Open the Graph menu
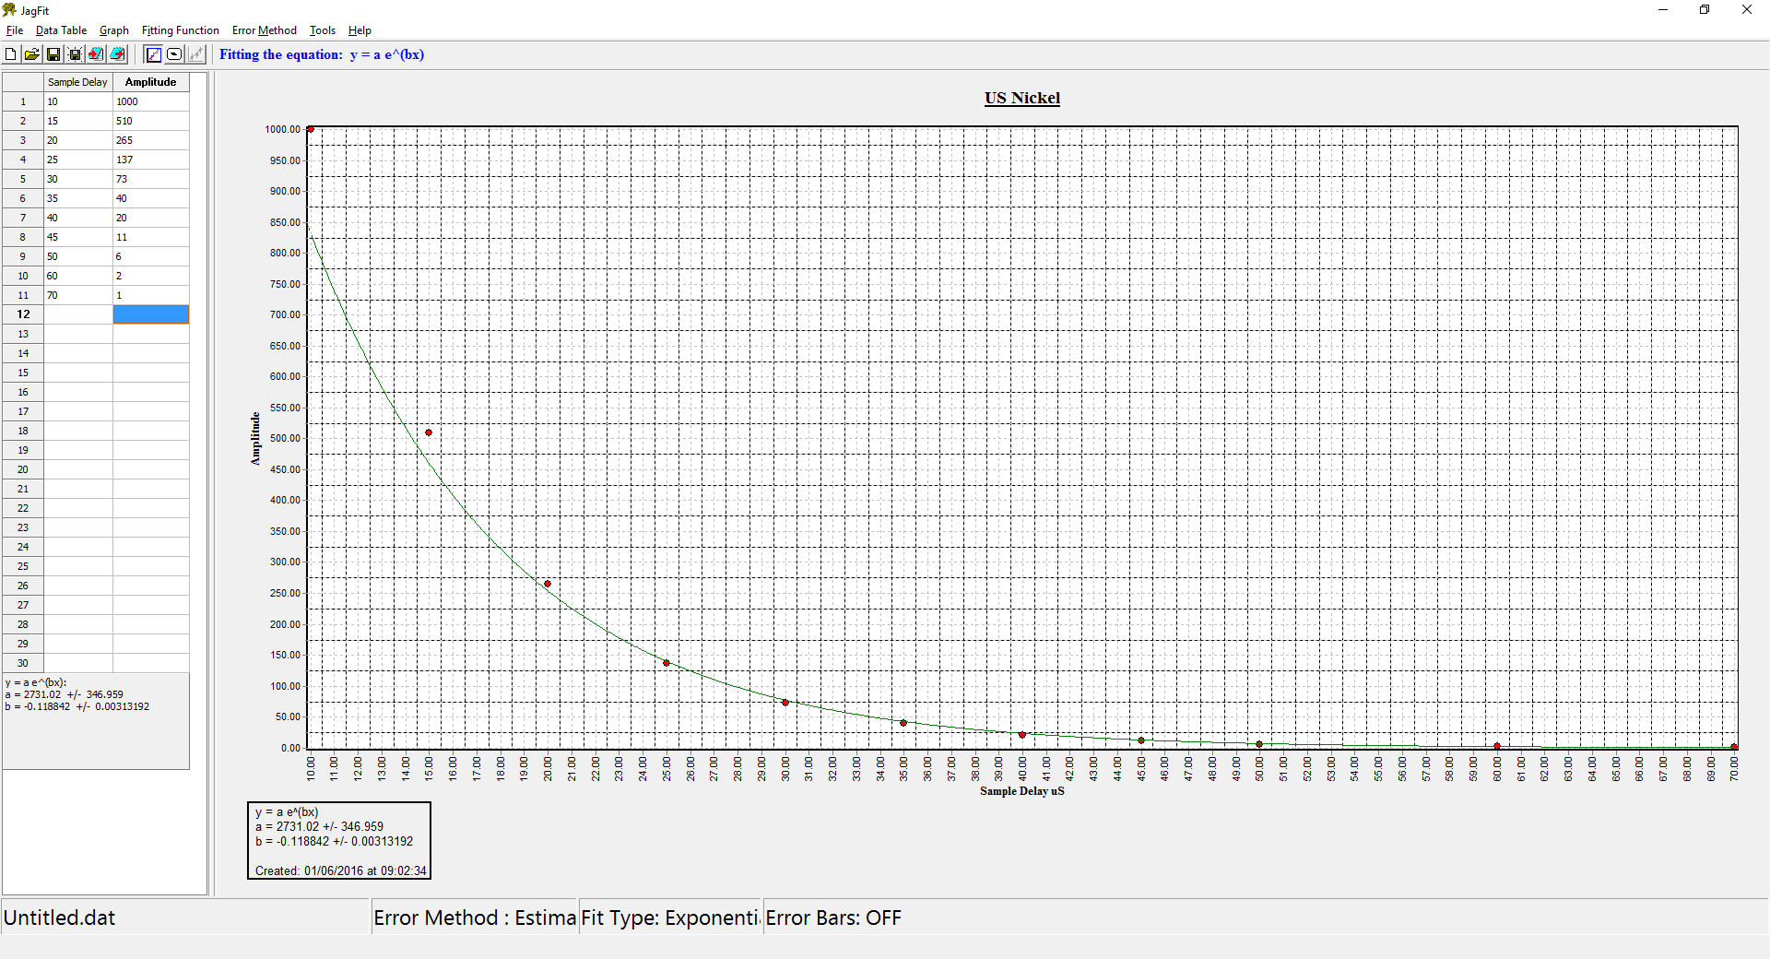The height and width of the screenshot is (959, 1770). [114, 30]
